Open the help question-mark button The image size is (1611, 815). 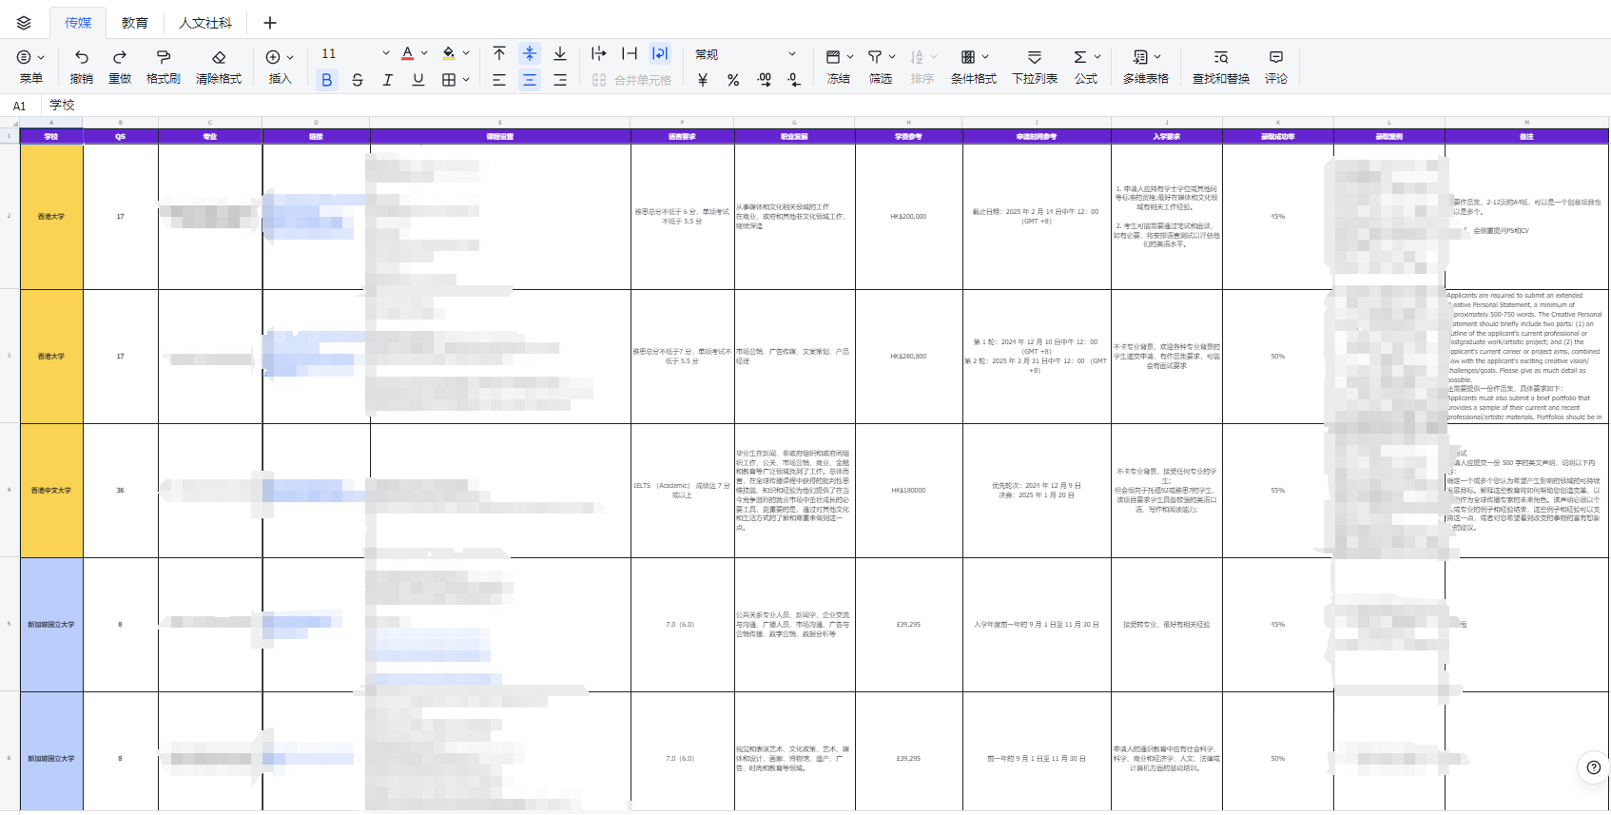click(1594, 767)
